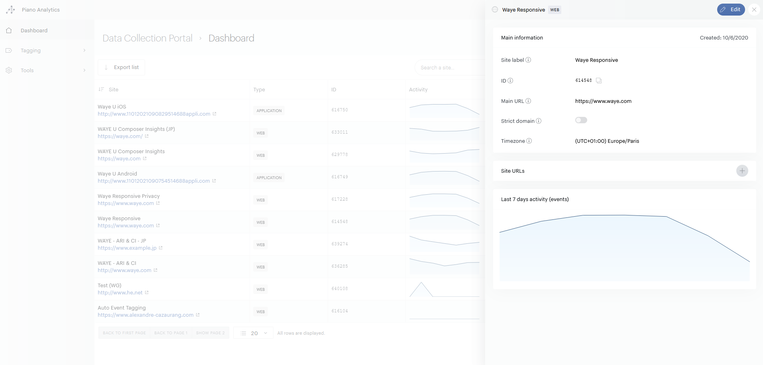Click the info icon next to Site label
Screen dimensions: 763x365
pos(528,60)
